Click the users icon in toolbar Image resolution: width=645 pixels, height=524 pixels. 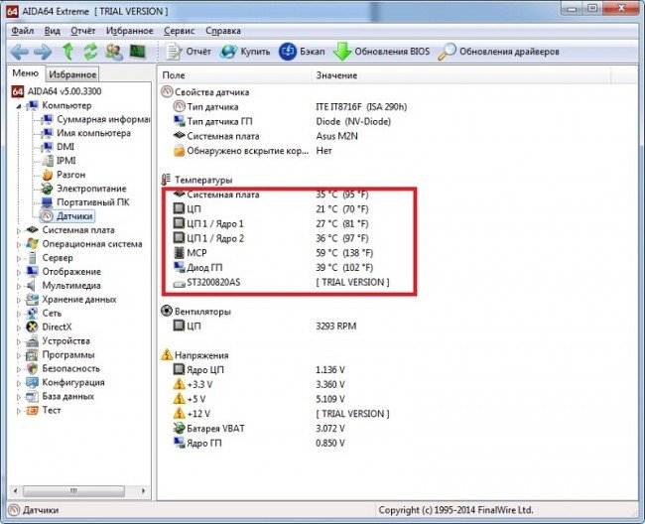(x=114, y=51)
